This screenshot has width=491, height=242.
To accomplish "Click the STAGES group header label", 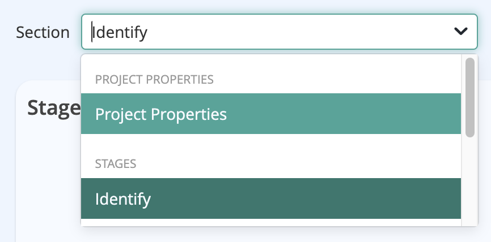I will (x=116, y=164).
